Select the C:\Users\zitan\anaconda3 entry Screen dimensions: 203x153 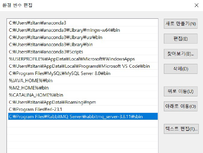coord(83,23)
